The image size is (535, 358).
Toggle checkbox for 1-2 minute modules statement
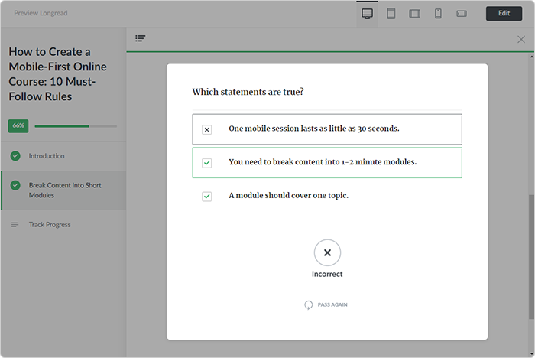tap(207, 163)
